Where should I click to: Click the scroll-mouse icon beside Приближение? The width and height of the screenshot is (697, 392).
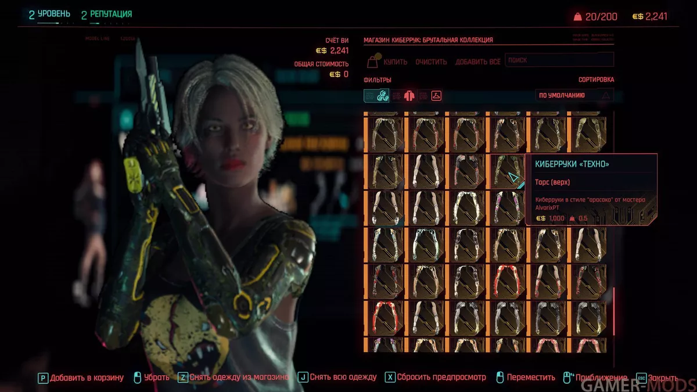568,377
